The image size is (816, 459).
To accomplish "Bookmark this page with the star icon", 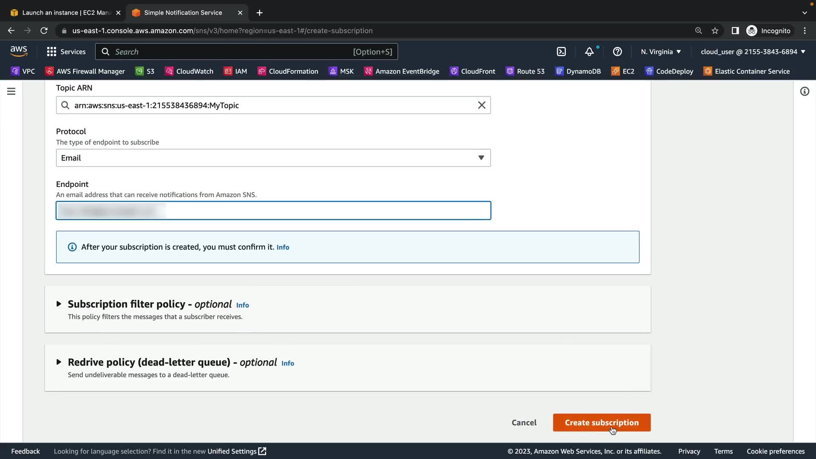I will [x=715, y=31].
